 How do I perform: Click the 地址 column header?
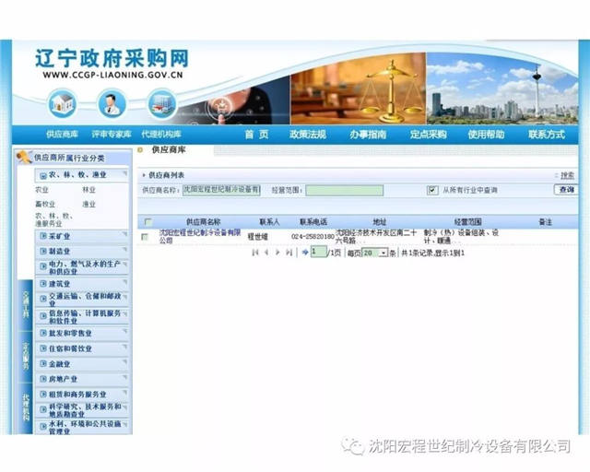pyautogui.click(x=379, y=222)
